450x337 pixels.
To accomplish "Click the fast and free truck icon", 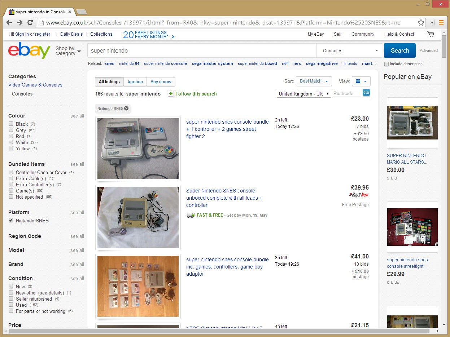I will [190, 215].
